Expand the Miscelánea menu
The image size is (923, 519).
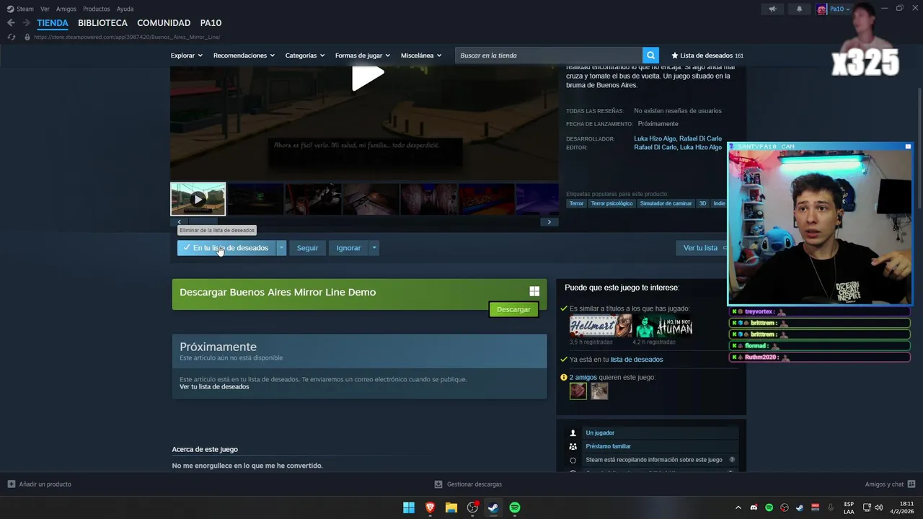click(x=422, y=56)
